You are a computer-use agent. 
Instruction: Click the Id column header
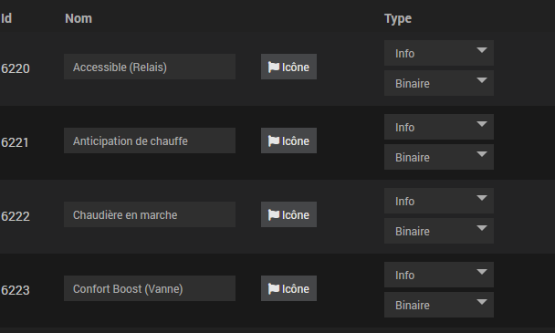tap(6, 18)
